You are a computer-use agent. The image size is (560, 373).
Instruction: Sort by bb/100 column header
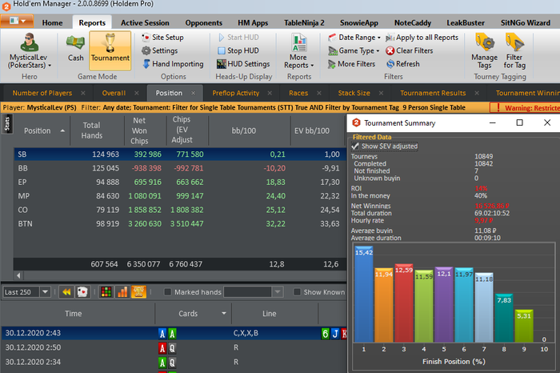243,130
